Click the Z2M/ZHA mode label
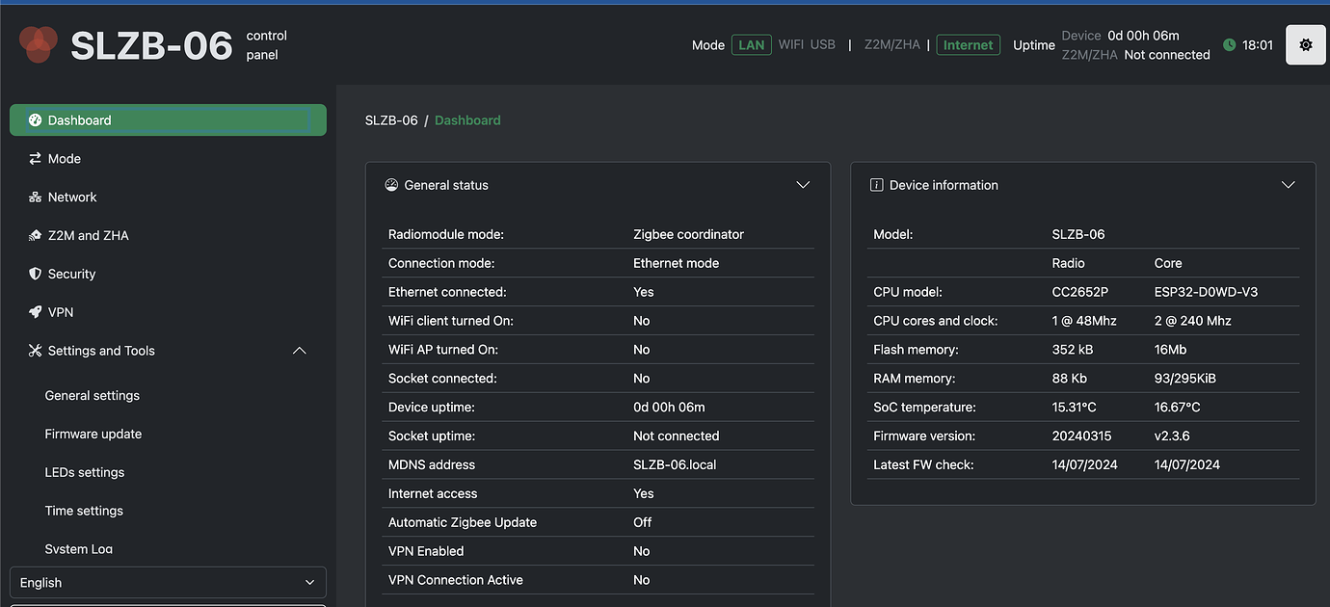1330x607 pixels. 892,45
